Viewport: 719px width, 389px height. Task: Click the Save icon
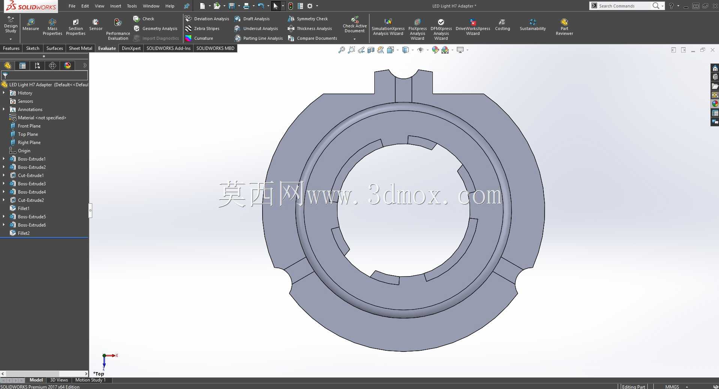pyautogui.click(x=232, y=6)
